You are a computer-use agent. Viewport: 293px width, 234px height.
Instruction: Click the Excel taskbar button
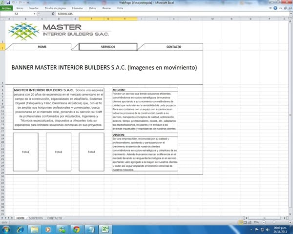[105, 229]
